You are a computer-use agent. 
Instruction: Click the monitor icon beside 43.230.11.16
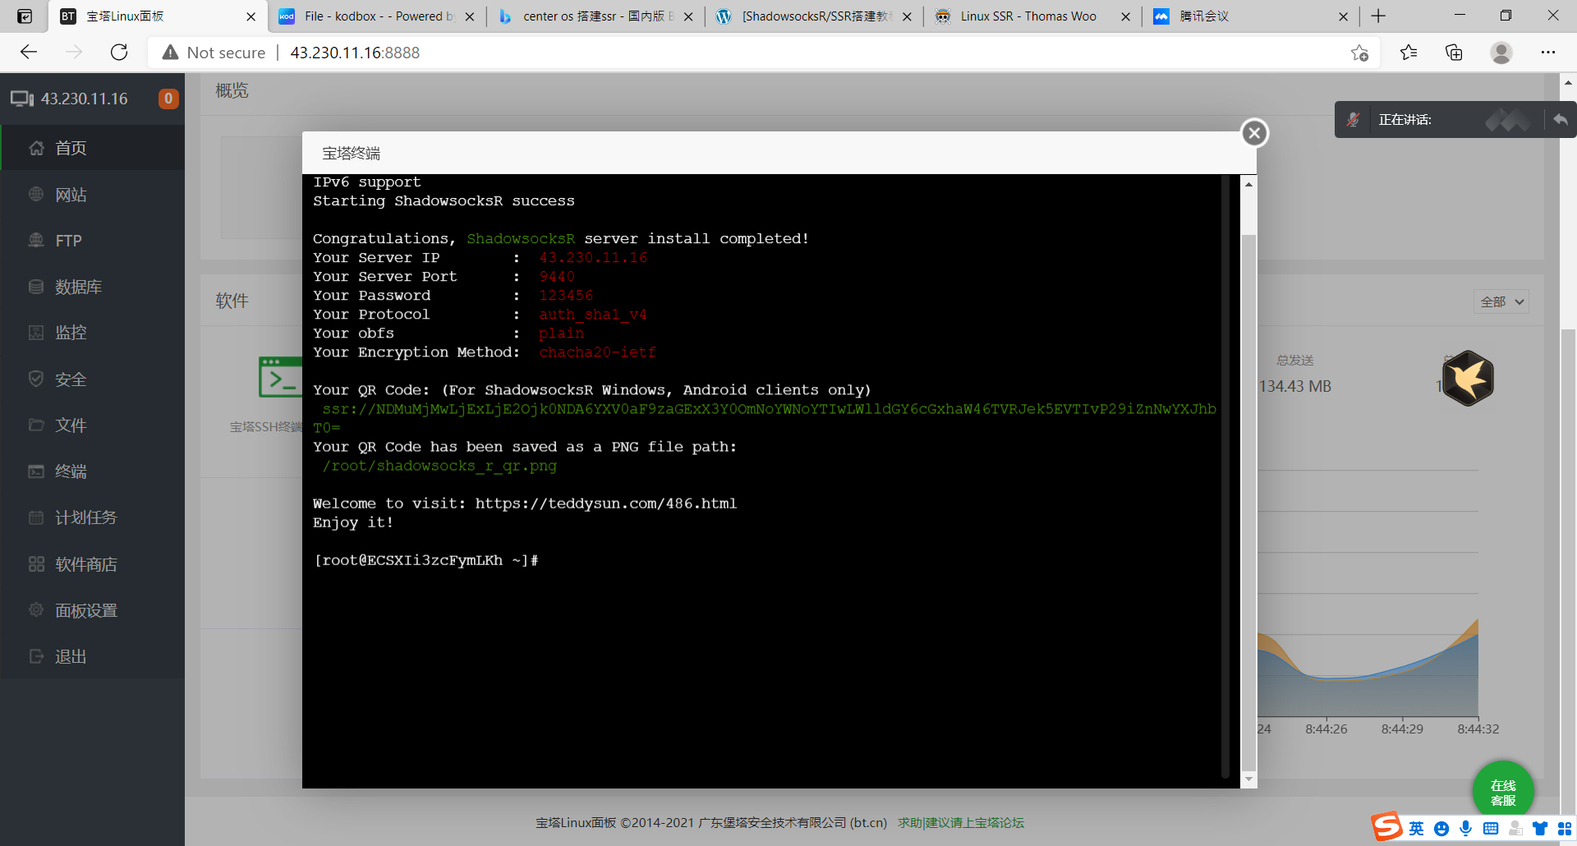click(21, 99)
